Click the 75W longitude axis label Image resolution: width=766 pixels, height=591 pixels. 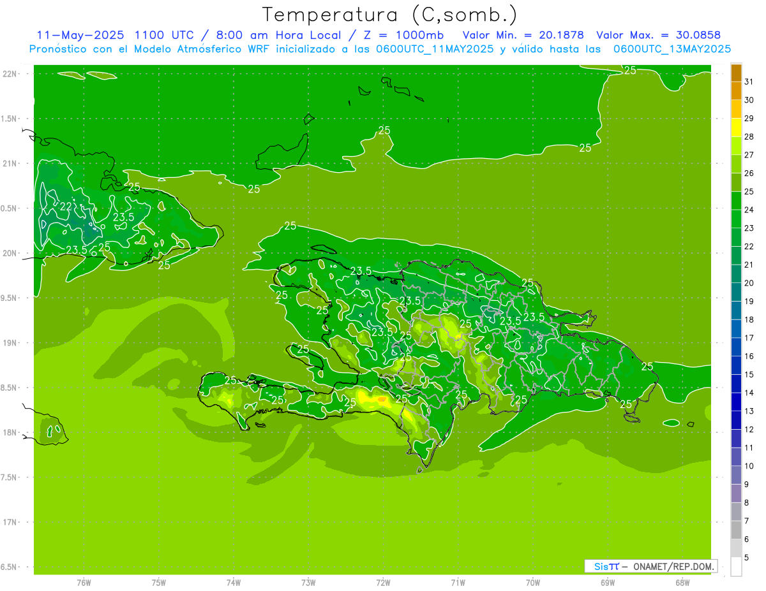pos(159,583)
